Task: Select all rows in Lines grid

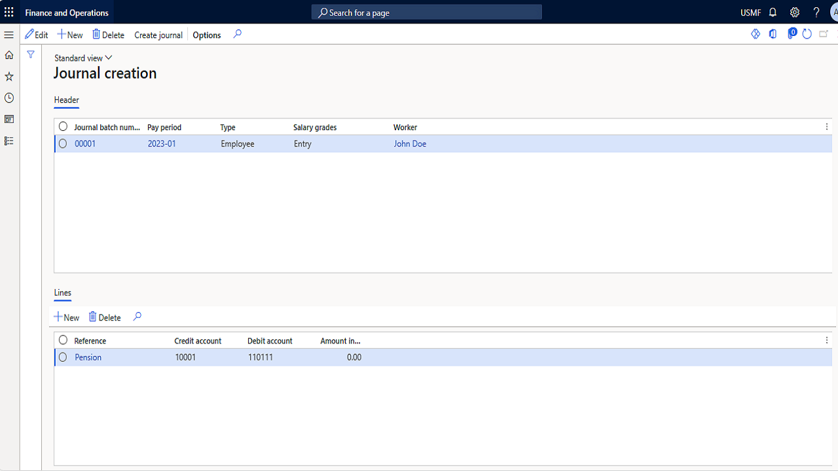Action: pos(63,340)
